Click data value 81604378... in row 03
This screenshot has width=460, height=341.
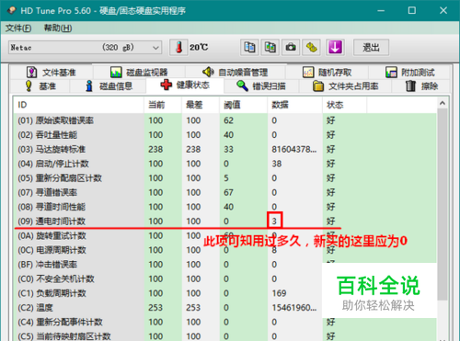click(293, 149)
